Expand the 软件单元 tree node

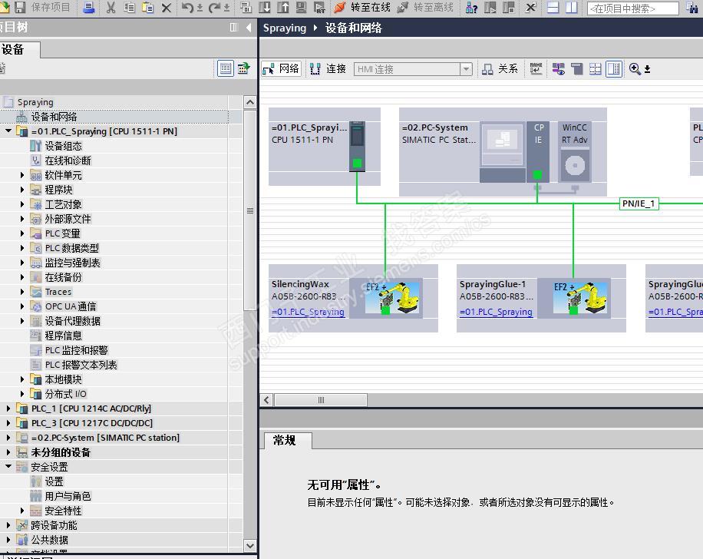[22, 175]
